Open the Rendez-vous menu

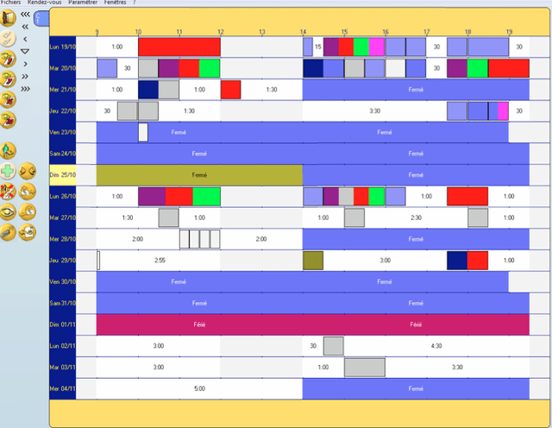click(x=43, y=3)
